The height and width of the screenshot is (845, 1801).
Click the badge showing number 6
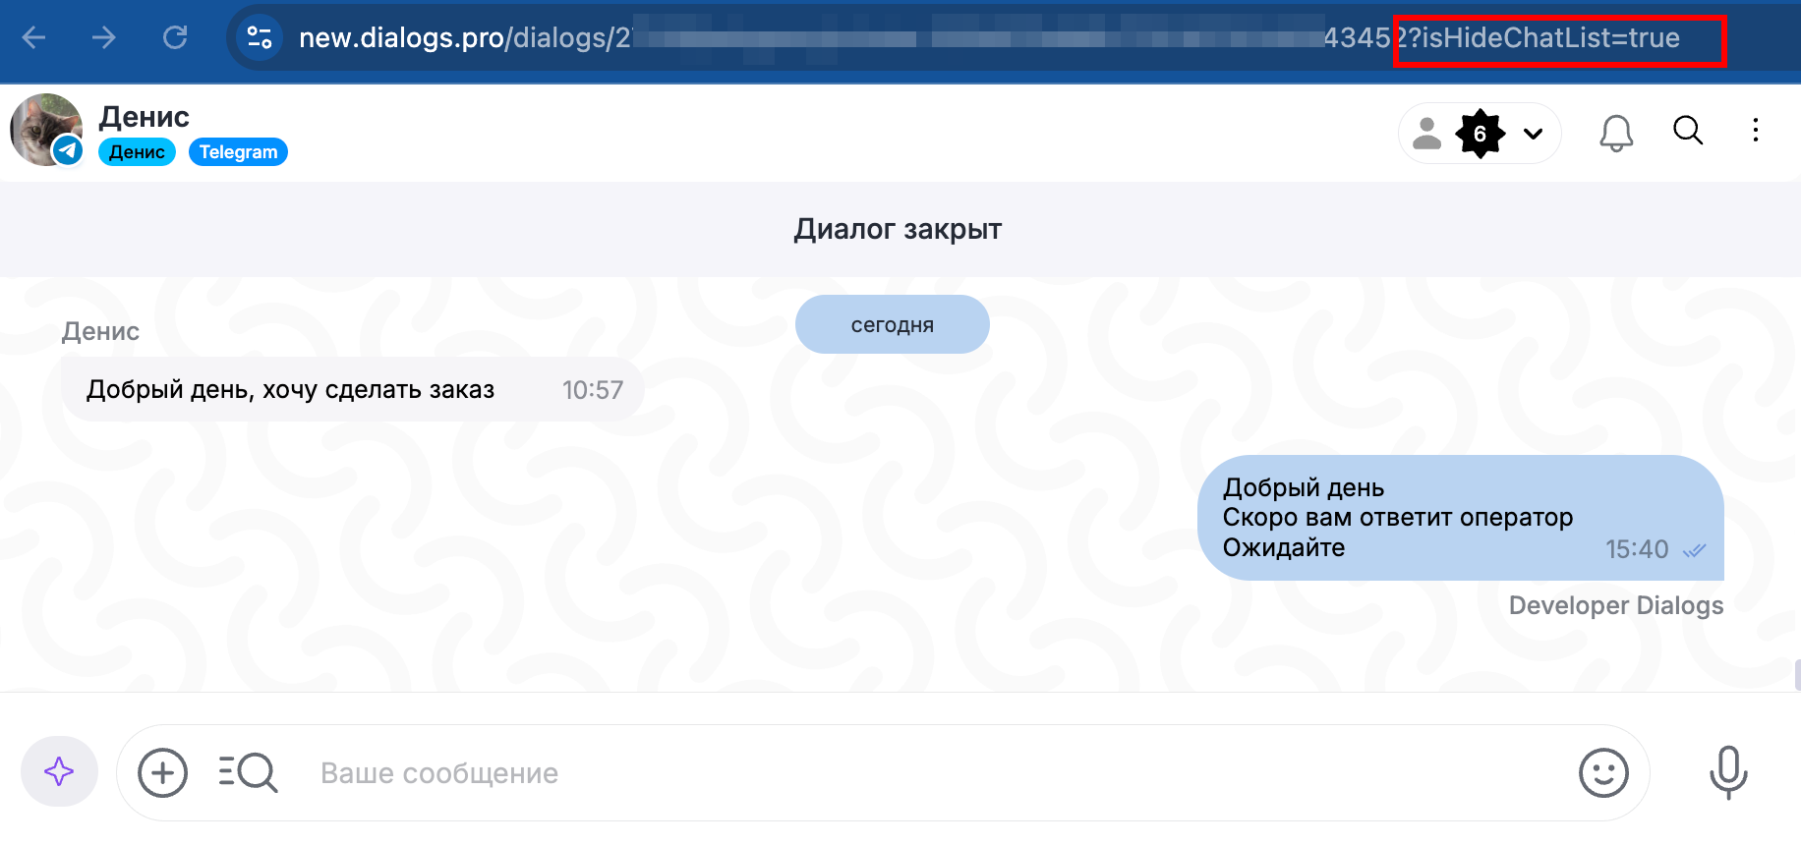[x=1480, y=134]
